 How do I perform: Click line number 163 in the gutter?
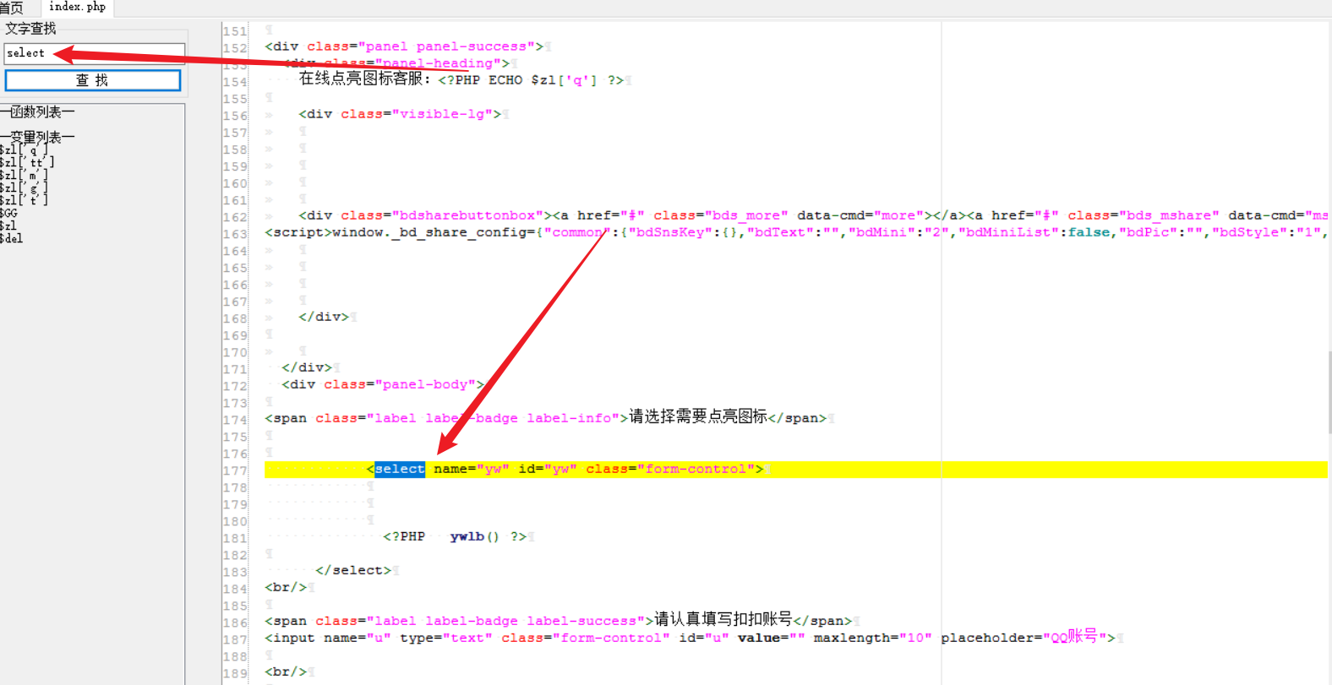pyautogui.click(x=235, y=234)
